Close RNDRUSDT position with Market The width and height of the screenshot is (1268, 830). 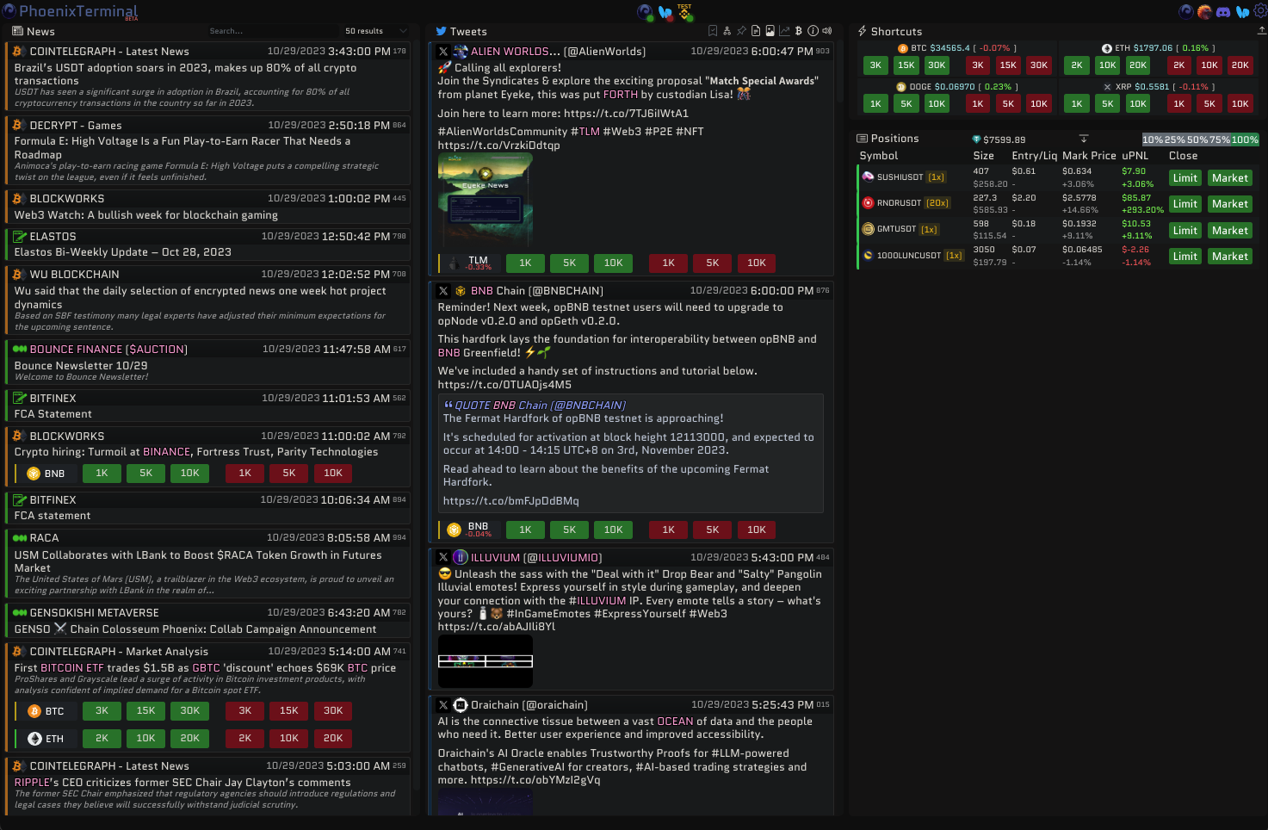pos(1230,204)
